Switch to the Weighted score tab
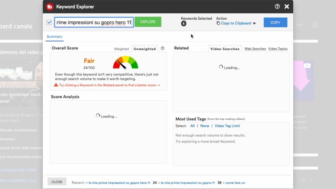Image resolution: width=336 pixels, height=189 pixels. pyautogui.click(x=121, y=49)
